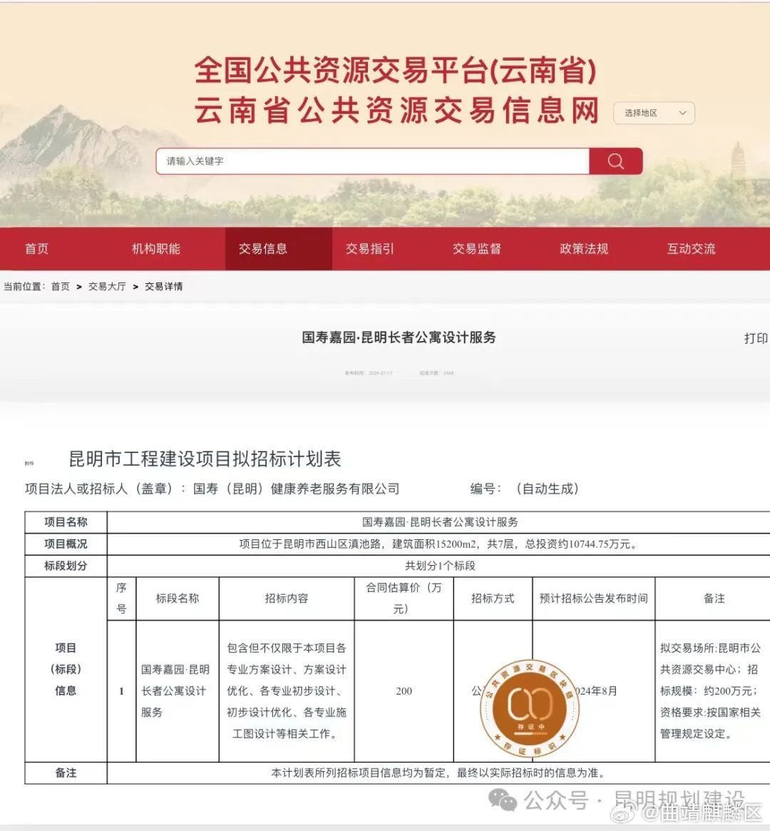Screen dimensions: 770x831
Task: Click the 共划分1个标段 cell
Action: pos(440,566)
